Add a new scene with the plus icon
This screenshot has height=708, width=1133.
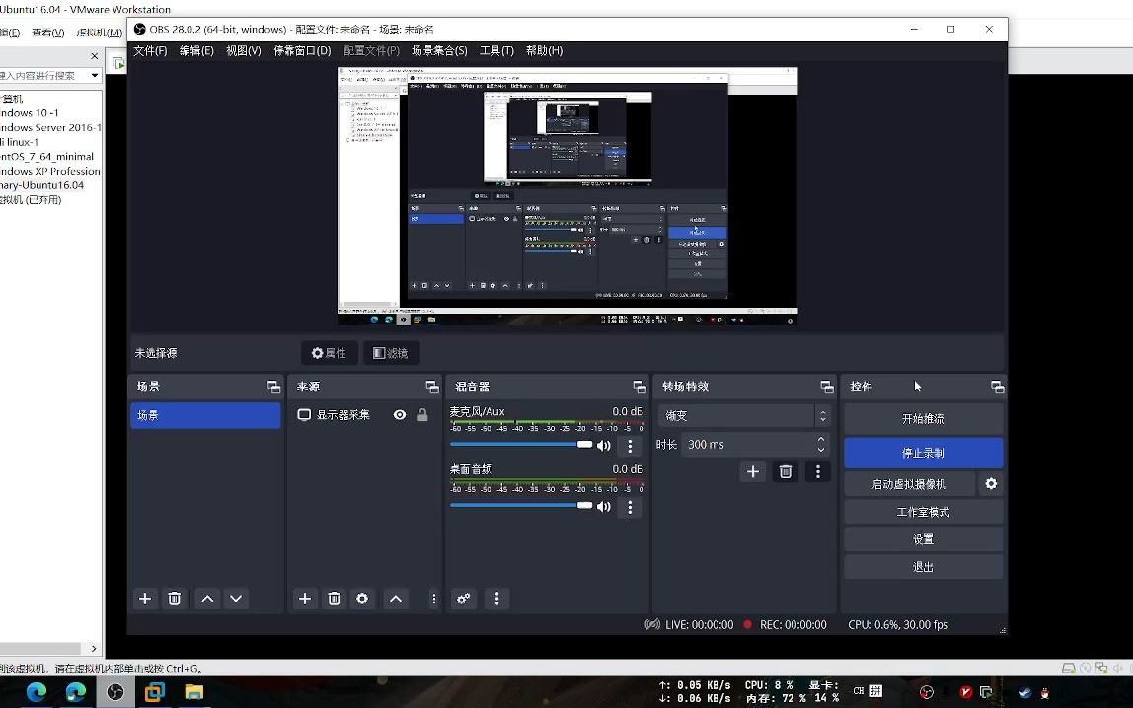click(144, 599)
